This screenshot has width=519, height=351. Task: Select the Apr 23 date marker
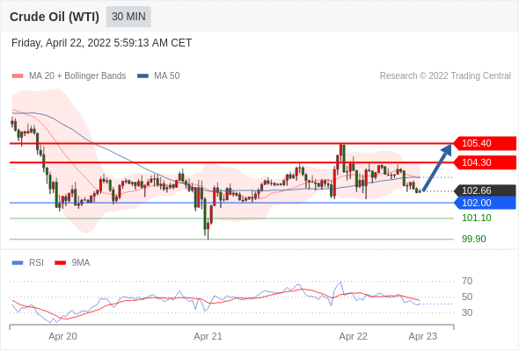423,336
